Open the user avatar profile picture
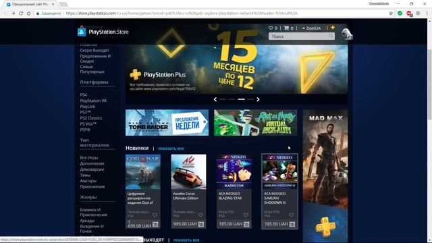This screenshot has height=243, width=432. pyautogui.click(x=346, y=34)
